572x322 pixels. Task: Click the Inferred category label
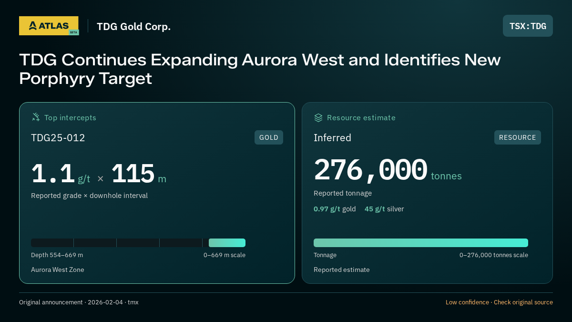click(x=332, y=138)
